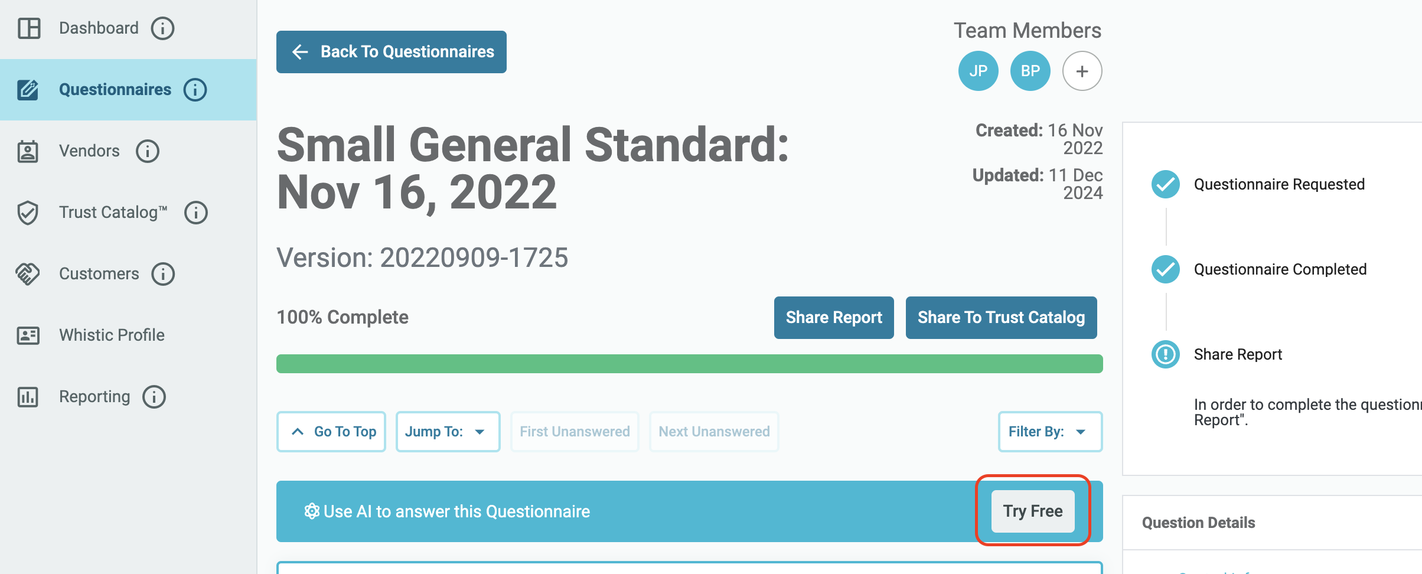Click the 'Share Report' step label in timeline
This screenshot has width=1422, height=574.
tap(1238, 354)
